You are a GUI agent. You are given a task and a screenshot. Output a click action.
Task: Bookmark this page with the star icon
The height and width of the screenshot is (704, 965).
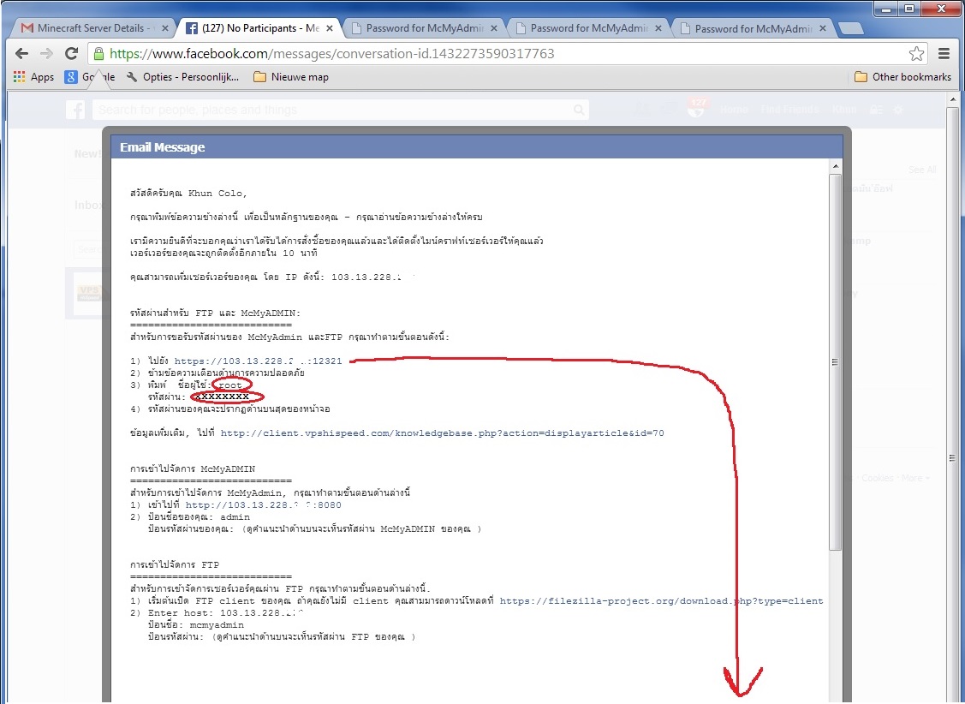pos(916,54)
